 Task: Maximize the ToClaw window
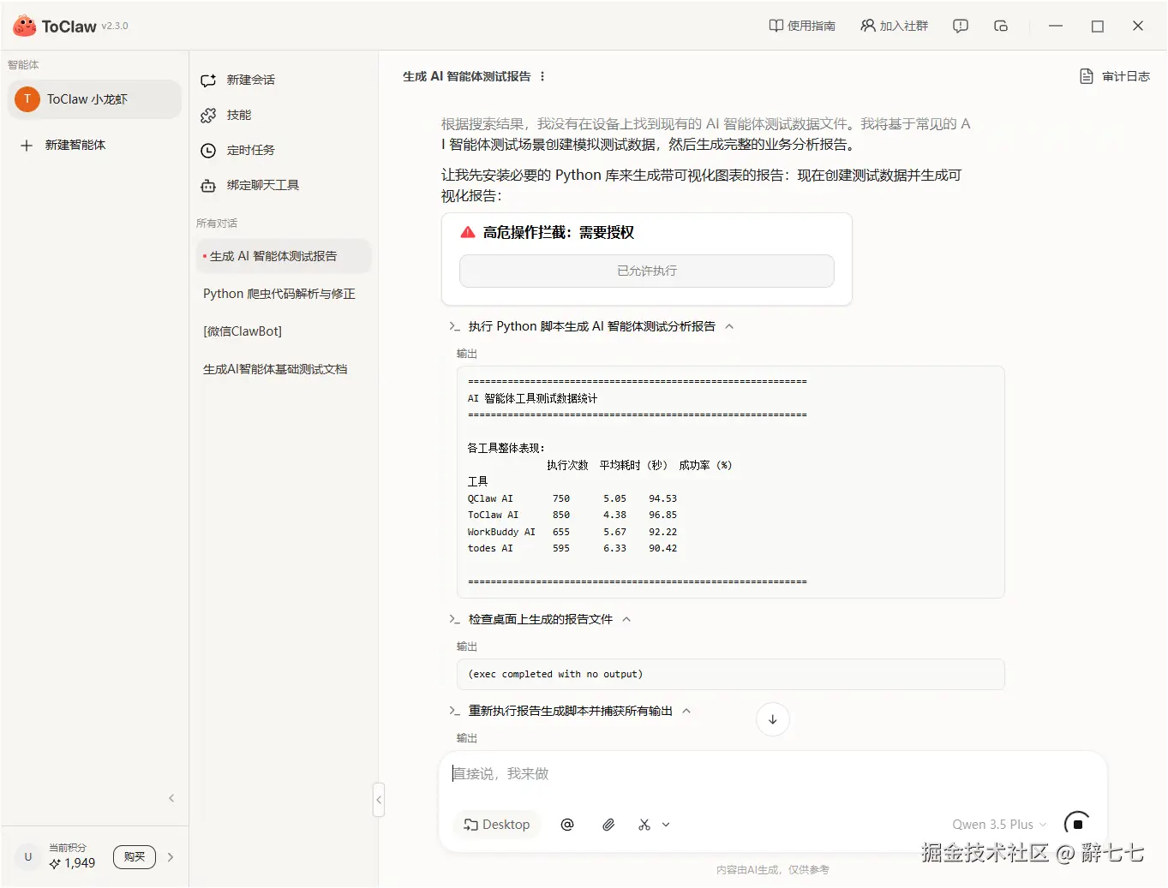(1098, 26)
